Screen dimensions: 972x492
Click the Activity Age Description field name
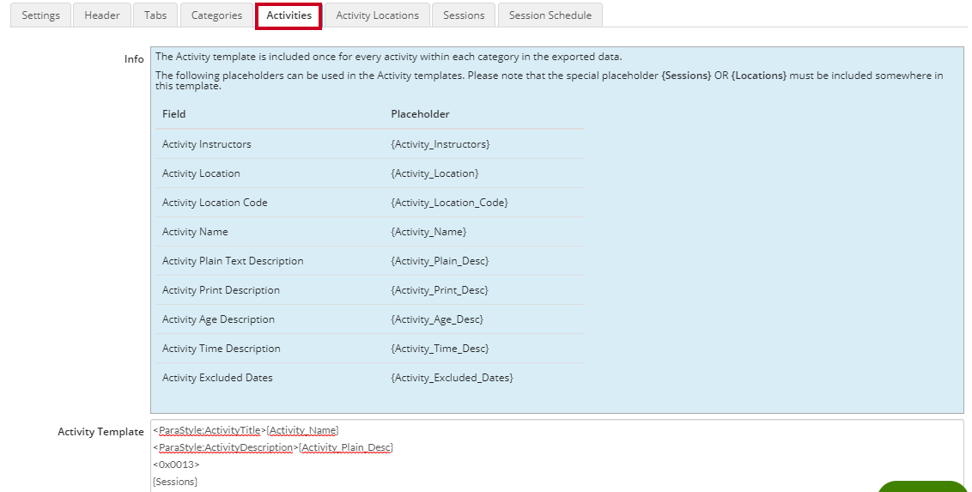pos(218,319)
